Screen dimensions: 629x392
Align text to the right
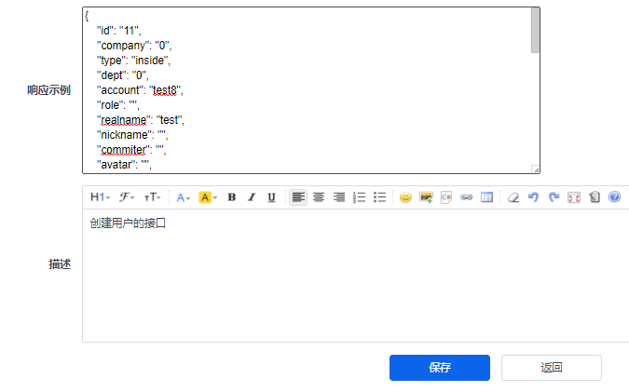339,197
